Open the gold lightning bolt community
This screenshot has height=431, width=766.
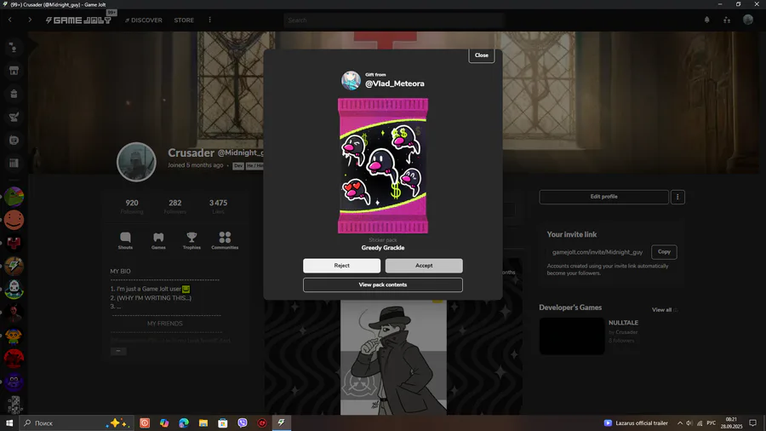click(x=14, y=266)
